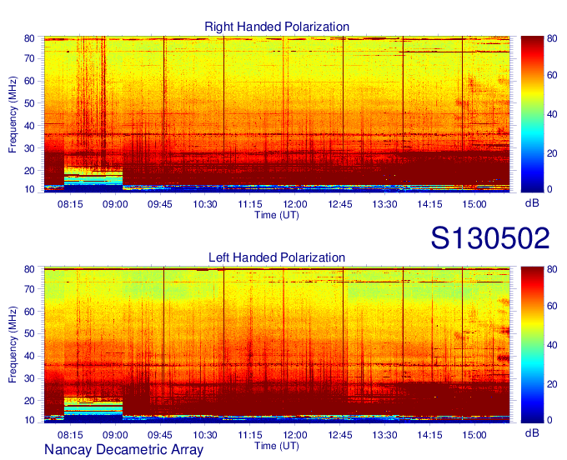Click the 08:15 time tick under Right Handed plot
The height and width of the screenshot is (460, 567).
click(x=70, y=204)
